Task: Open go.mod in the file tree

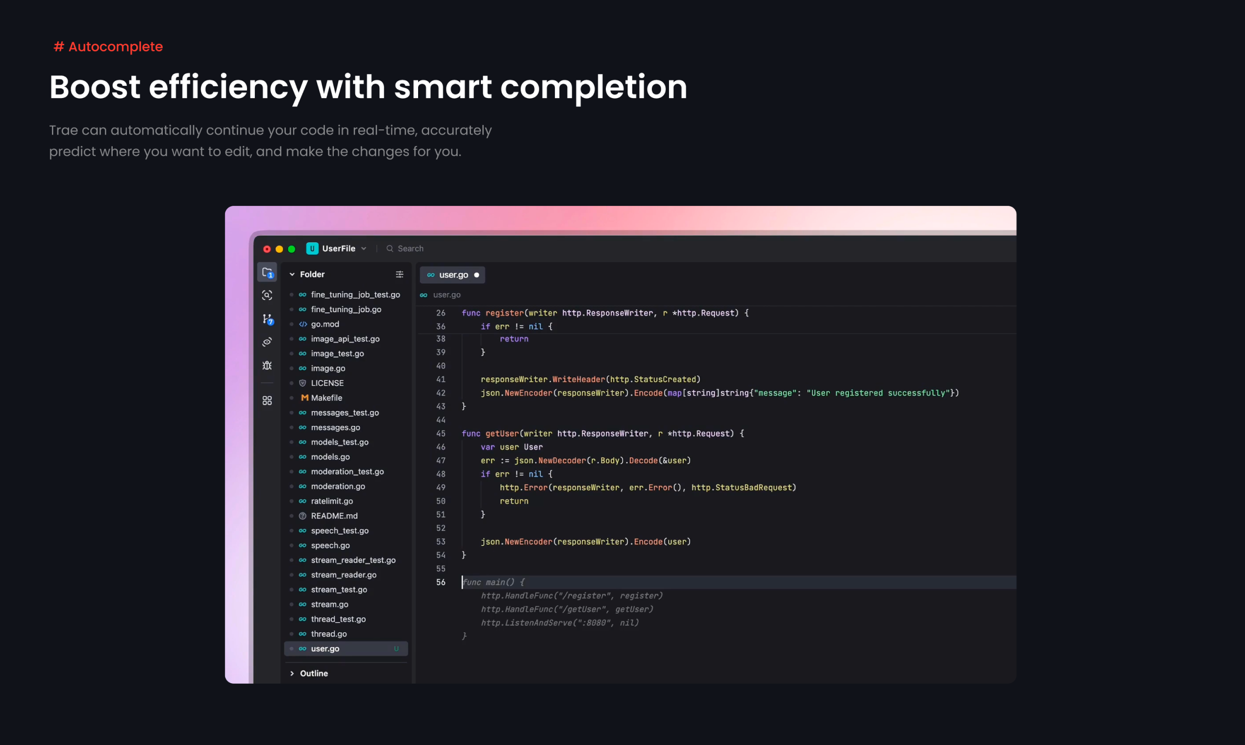Action: click(325, 324)
